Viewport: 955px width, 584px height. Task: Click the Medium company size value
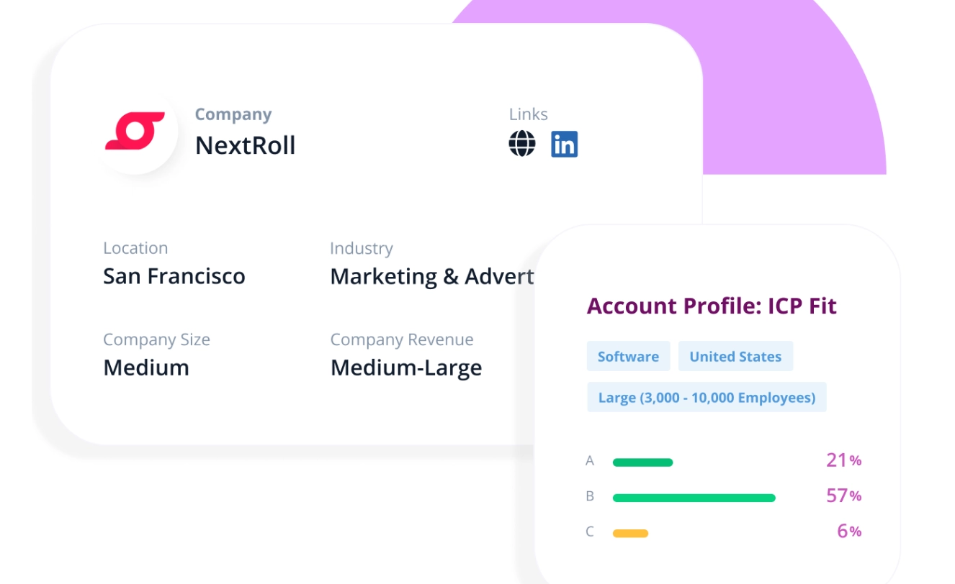click(146, 368)
